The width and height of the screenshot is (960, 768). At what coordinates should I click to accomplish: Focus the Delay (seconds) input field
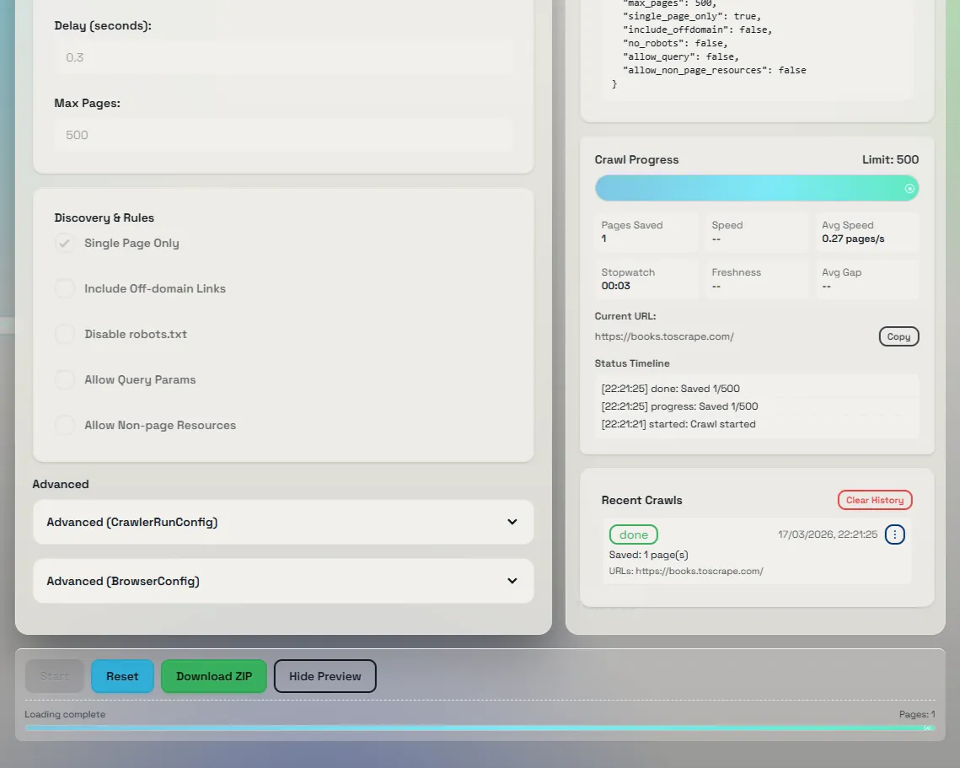tap(283, 57)
